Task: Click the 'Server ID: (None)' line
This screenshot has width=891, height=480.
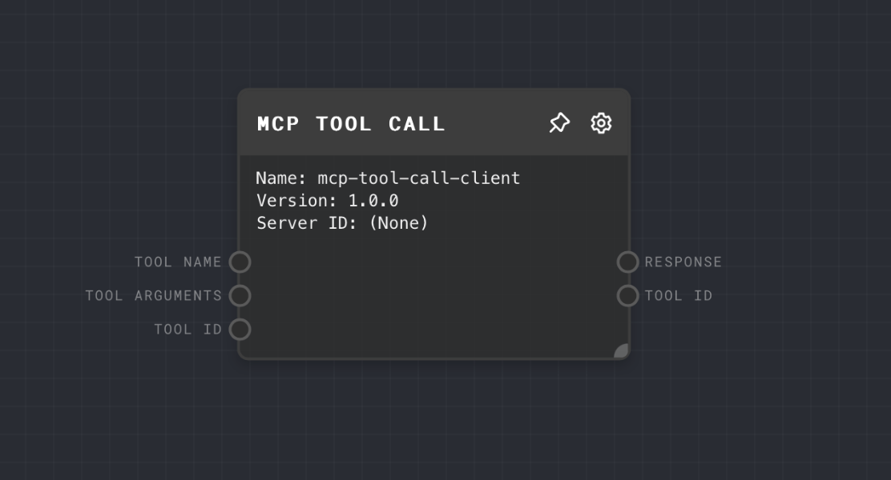Action: (342, 223)
